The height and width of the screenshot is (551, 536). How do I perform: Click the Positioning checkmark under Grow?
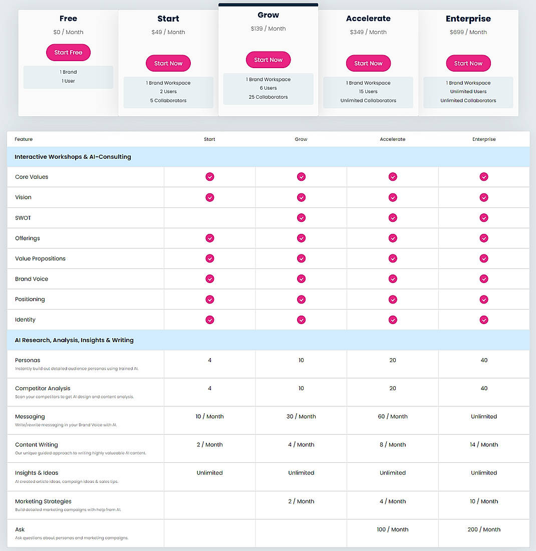301,299
